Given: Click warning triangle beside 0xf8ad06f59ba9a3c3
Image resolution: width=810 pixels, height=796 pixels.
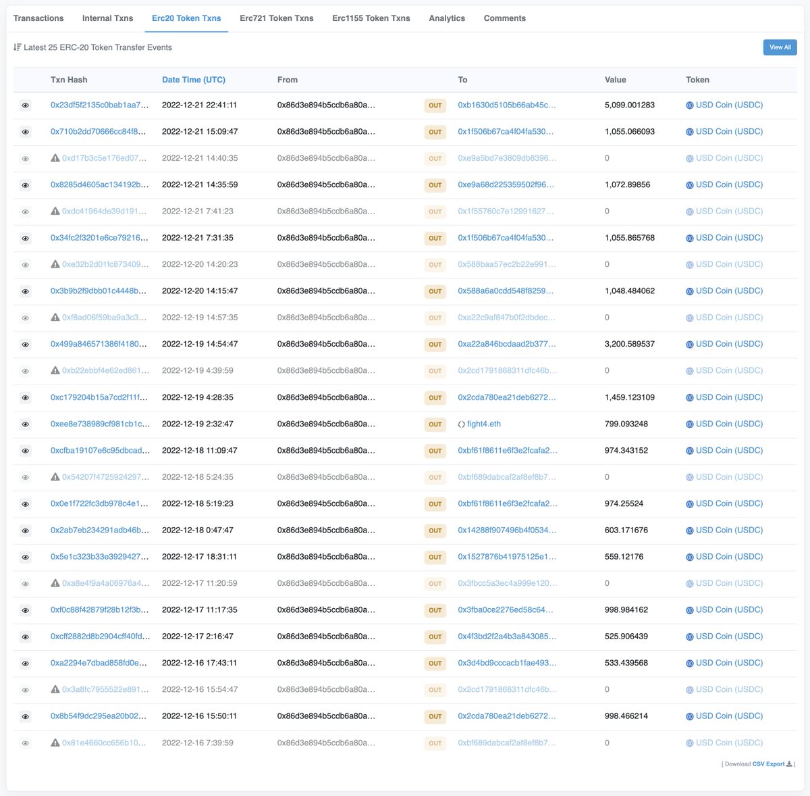Looking at the screenshot, I should point(55,318).
